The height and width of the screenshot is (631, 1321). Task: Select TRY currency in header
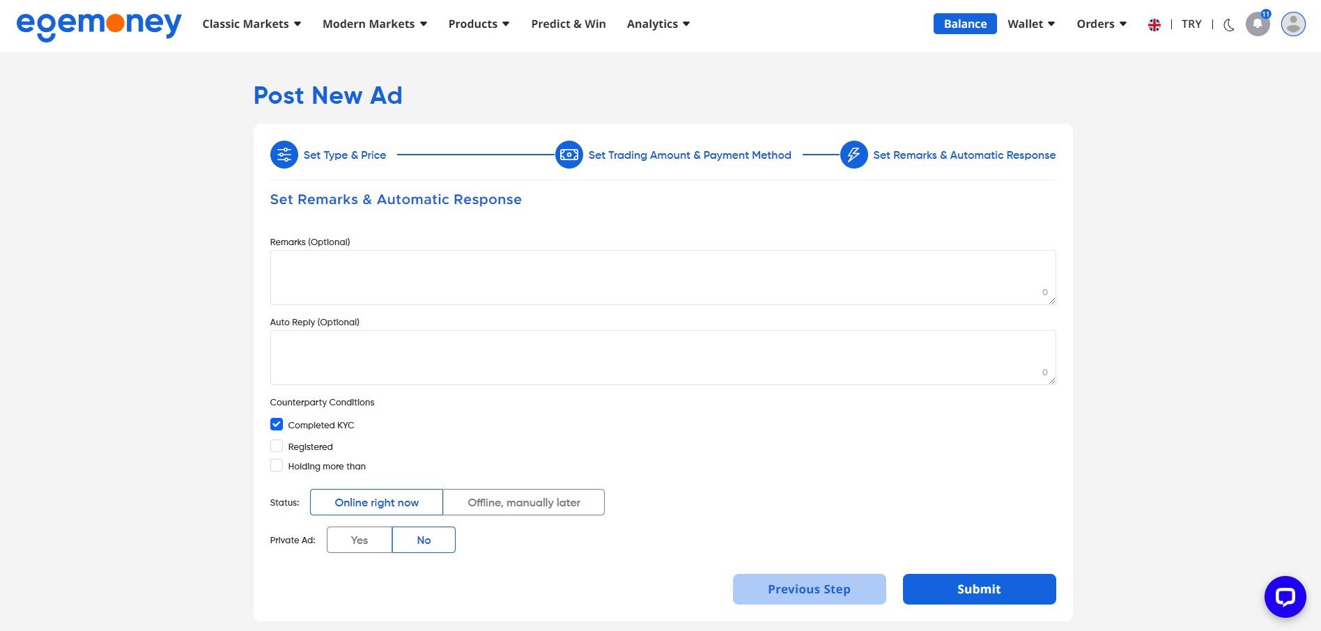pyautogui.click(x=1191, y=24)
